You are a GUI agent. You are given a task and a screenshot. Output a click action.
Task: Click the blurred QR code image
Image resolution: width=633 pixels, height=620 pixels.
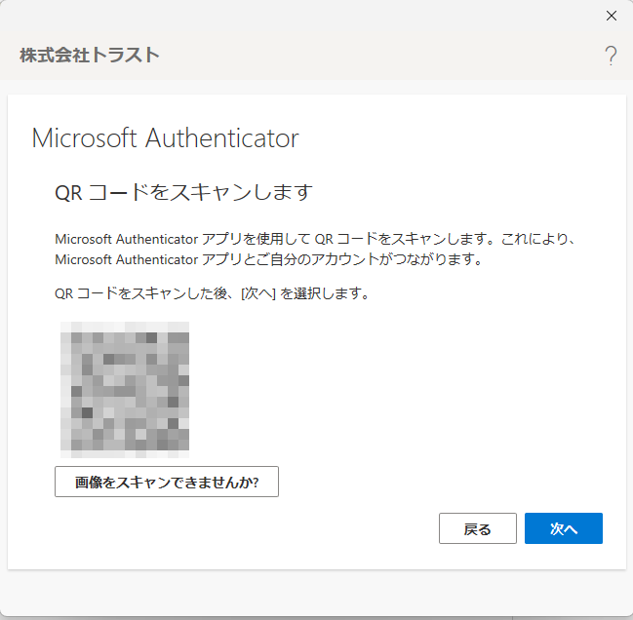click(x=125, y=389)
